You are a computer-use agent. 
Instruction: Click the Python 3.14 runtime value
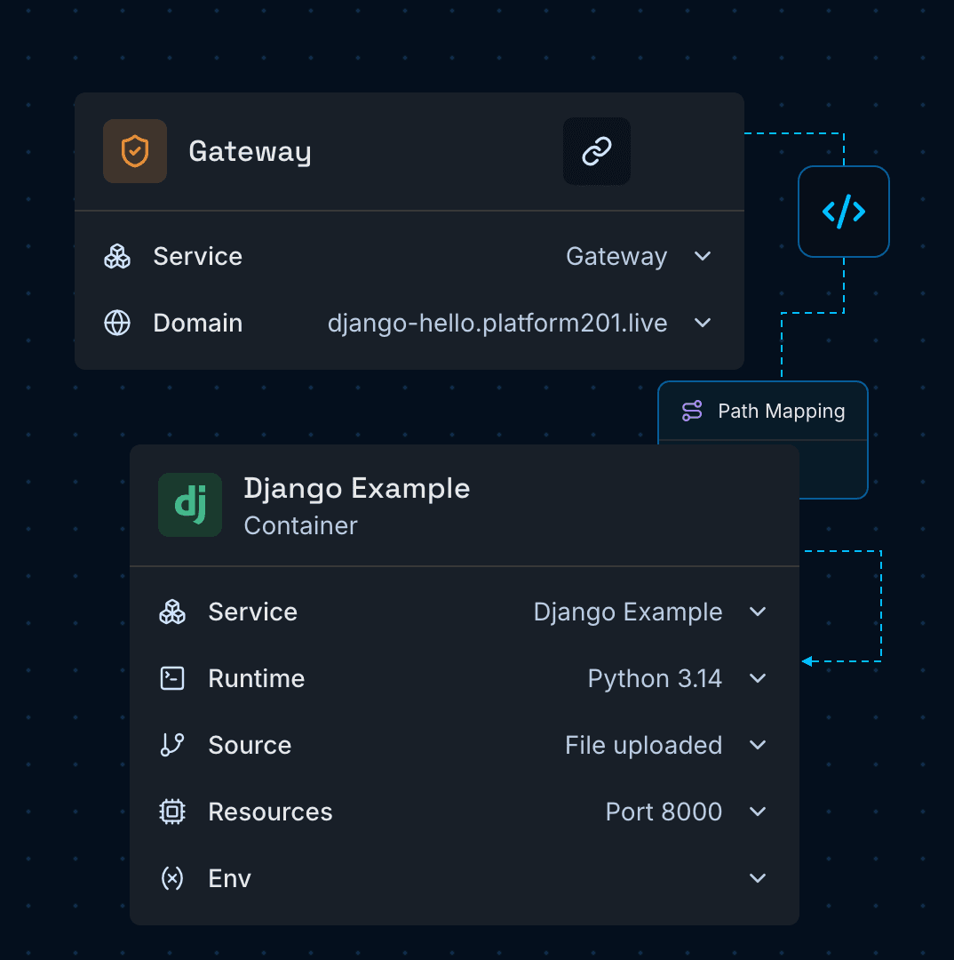point(655,679)
